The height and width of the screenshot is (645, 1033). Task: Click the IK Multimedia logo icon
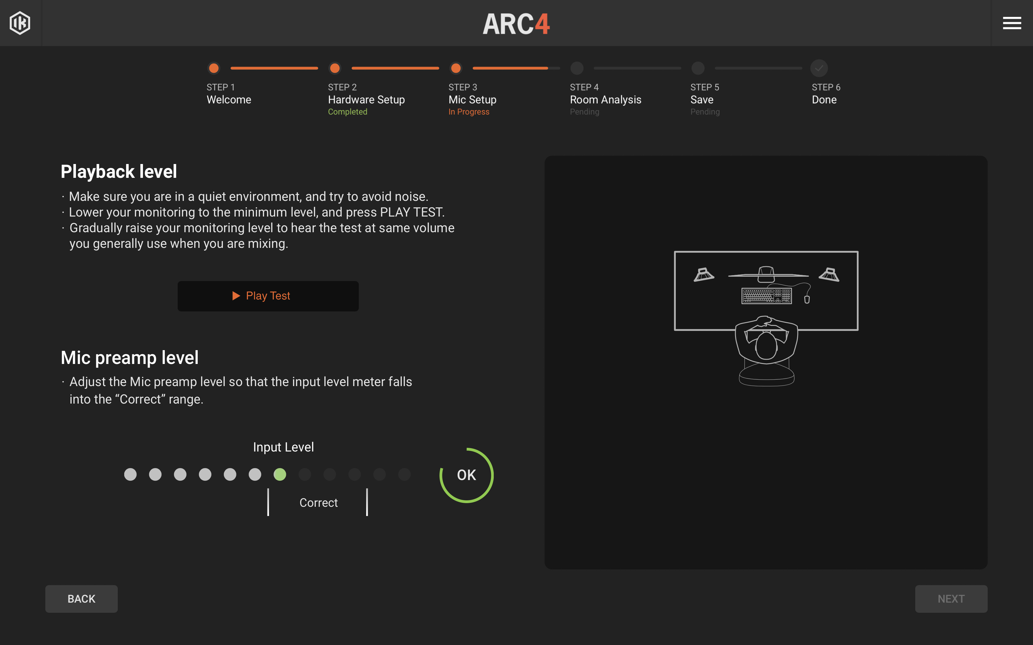point(20,22)
